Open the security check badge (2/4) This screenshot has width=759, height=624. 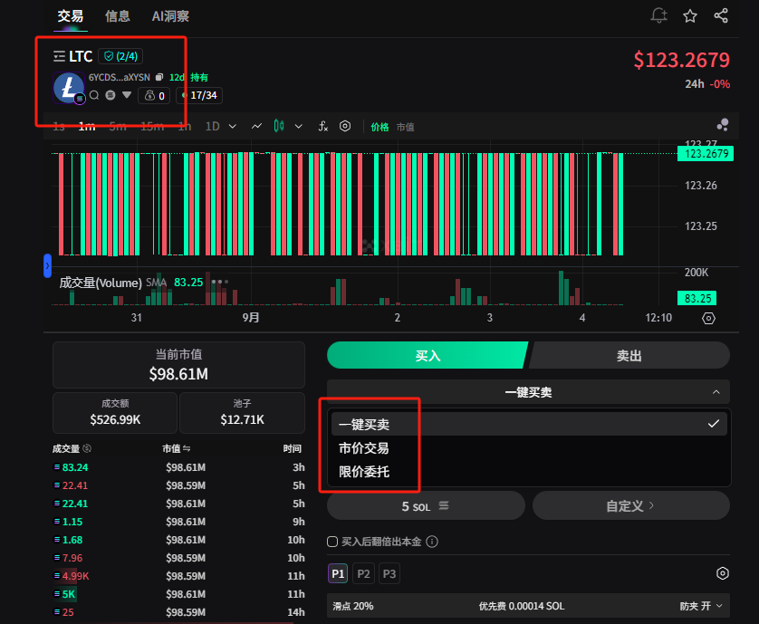click(x=120, y=56)
